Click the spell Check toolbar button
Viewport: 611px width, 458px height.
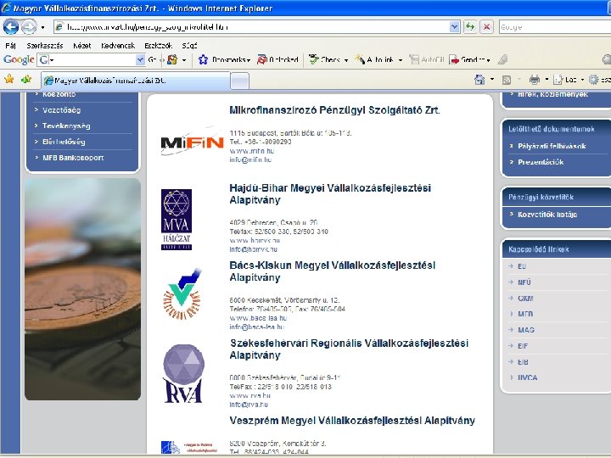(x=324, y=59)
